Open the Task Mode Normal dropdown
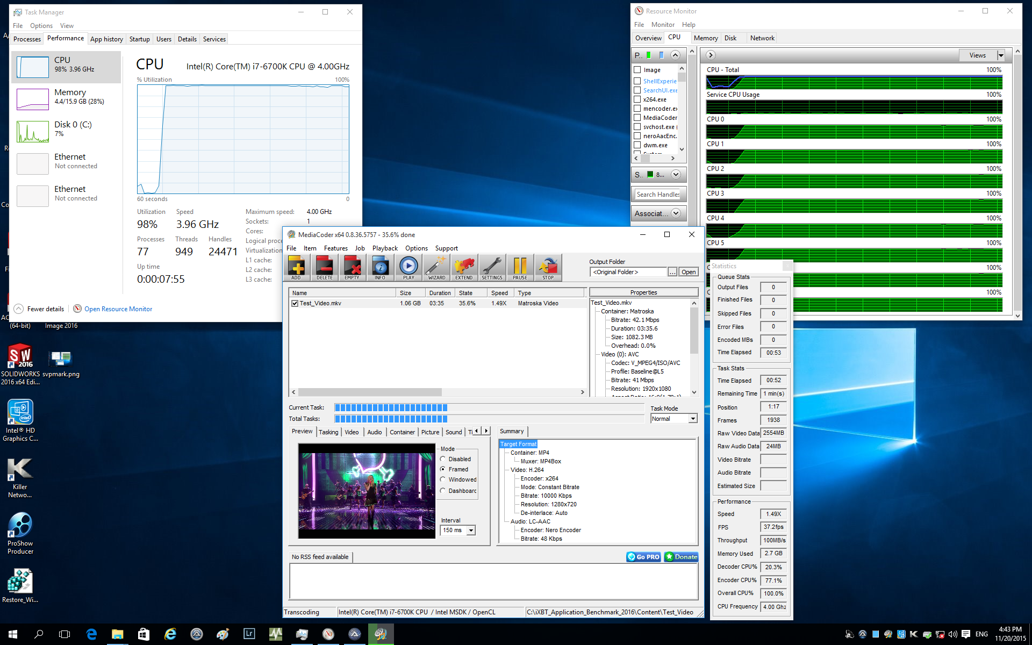 693,419
